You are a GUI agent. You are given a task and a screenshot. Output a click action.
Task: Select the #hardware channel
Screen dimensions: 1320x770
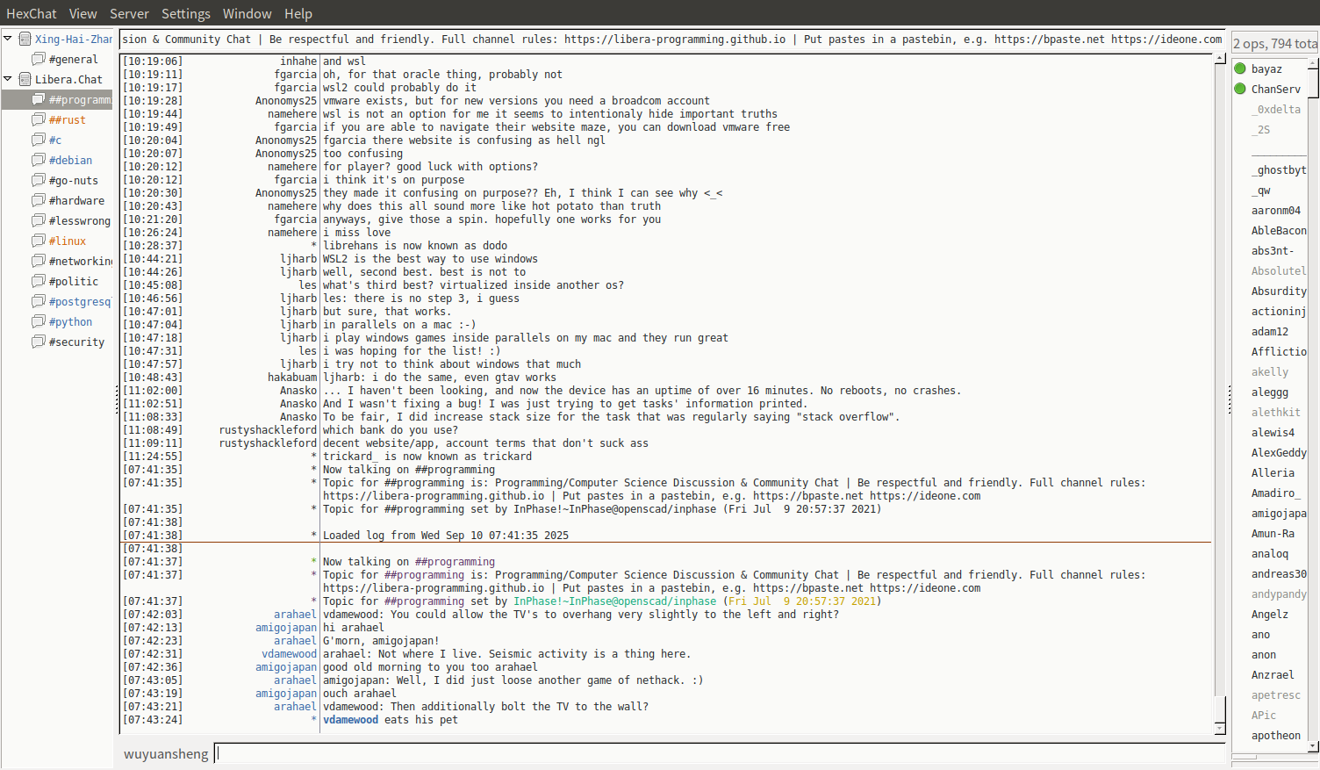(76, 200)
